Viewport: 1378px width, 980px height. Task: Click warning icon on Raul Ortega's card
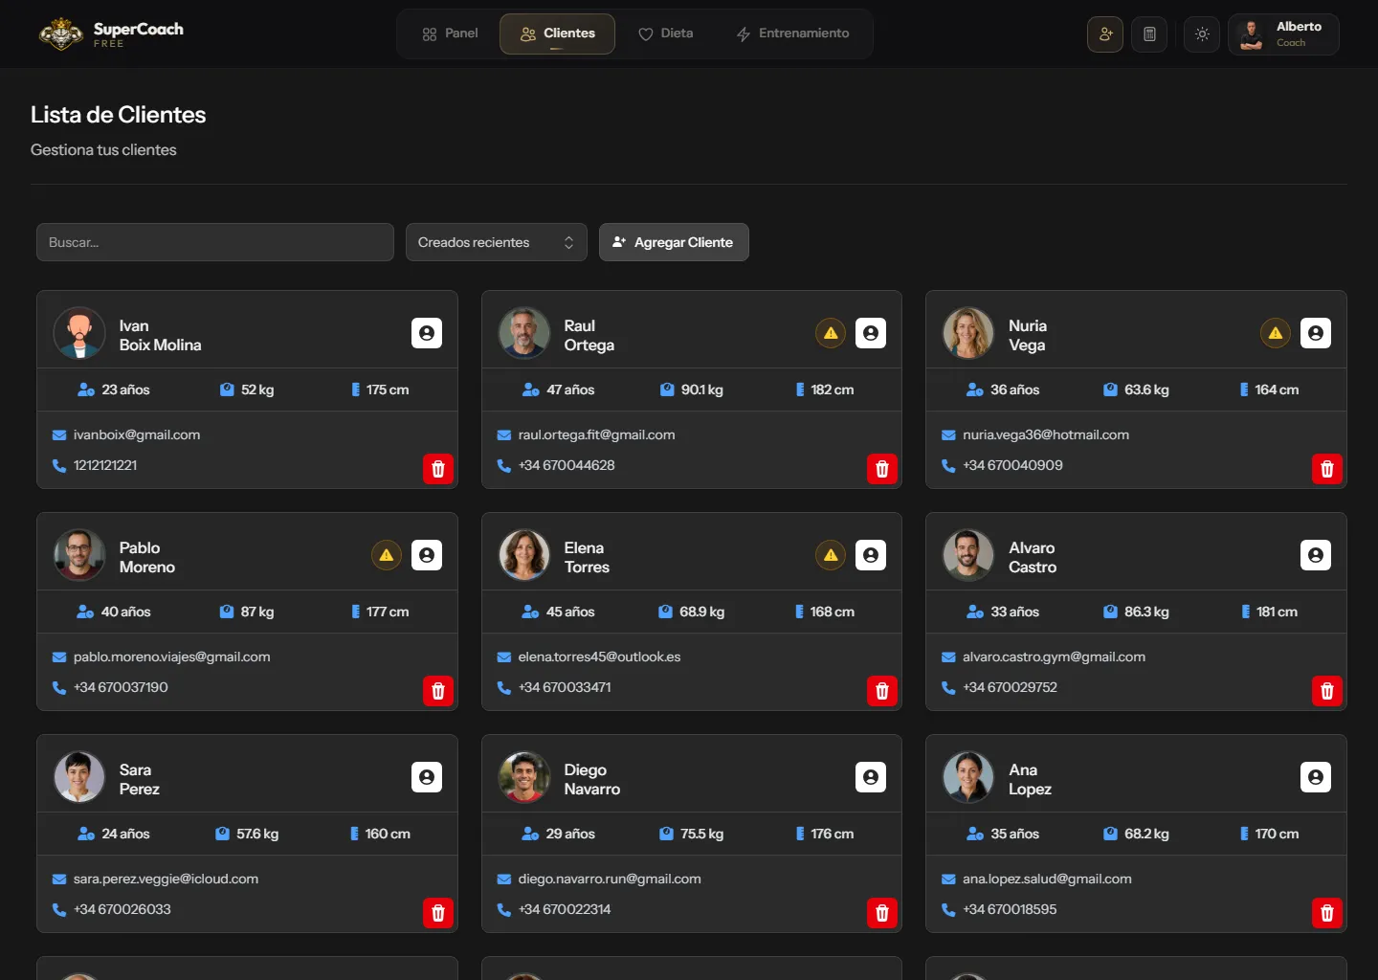[831, 333]
